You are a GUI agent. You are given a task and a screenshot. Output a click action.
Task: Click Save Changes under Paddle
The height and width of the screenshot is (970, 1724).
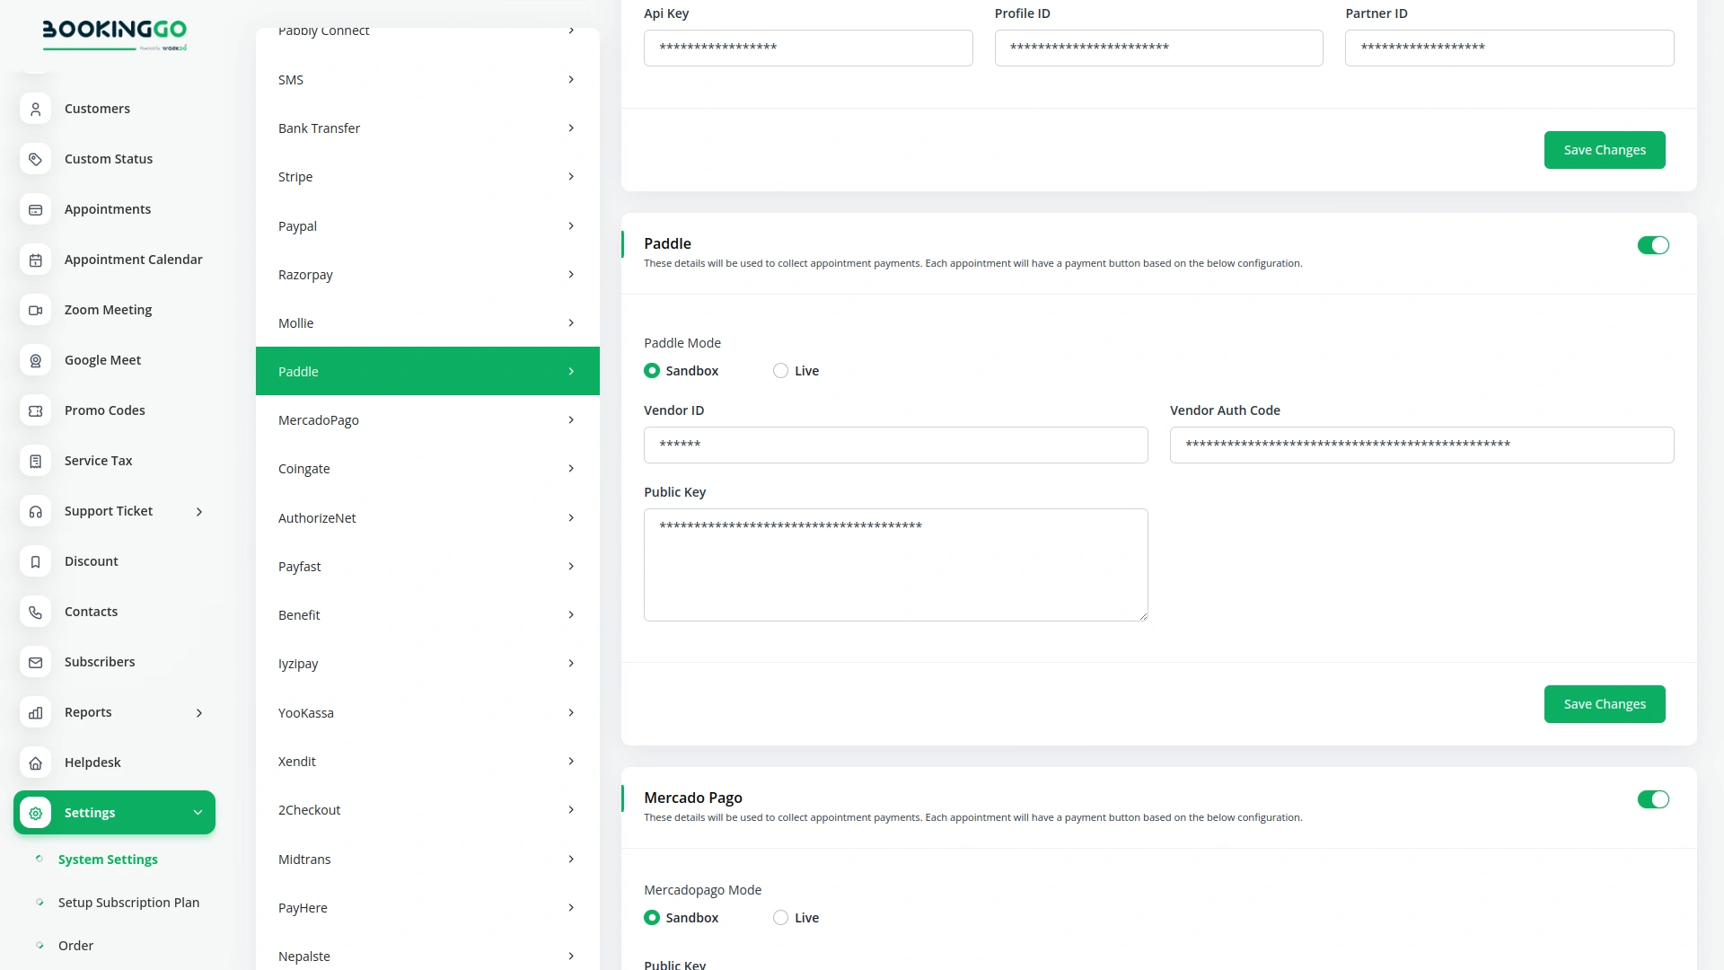1605,704
